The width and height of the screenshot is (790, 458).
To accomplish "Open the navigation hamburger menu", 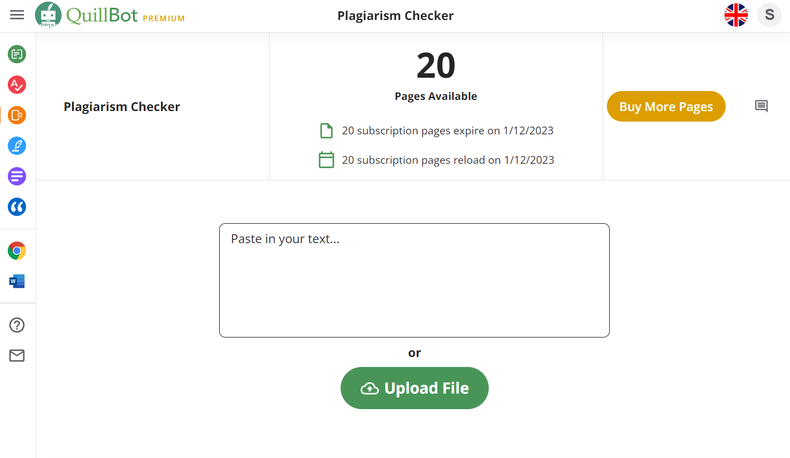I will click(x=17, y=14).
